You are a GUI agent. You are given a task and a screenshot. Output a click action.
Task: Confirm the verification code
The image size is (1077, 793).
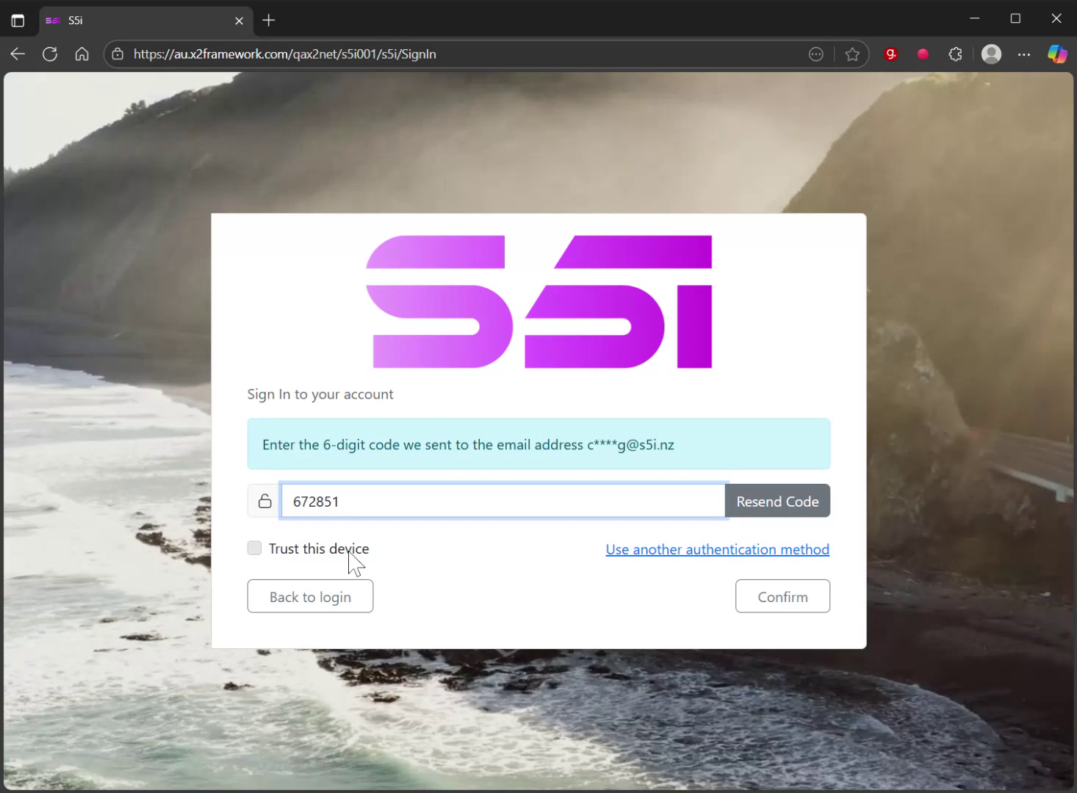[x=782, y=596]
